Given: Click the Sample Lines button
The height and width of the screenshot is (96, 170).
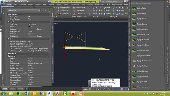Looking at the screenshot, I should coord(79,11).
